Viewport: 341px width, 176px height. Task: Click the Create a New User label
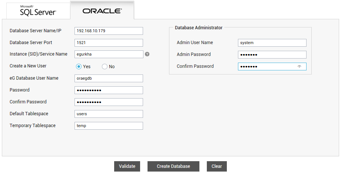(x=28, y=66)
